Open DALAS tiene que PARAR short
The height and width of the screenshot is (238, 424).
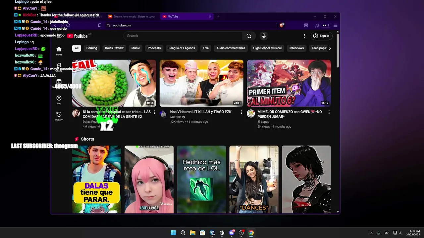point(97,179)
